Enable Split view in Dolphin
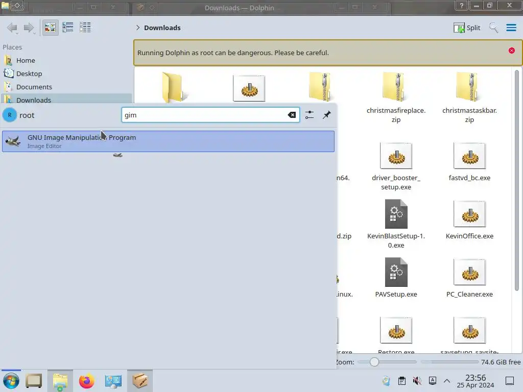Screen dimensions: 523x392 (x=467, y=28)
